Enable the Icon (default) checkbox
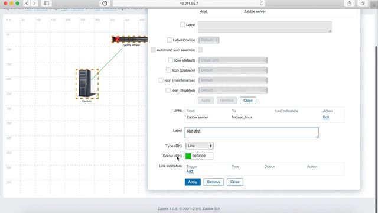This screenshot has width=378, height=213. tap(171, 60)
